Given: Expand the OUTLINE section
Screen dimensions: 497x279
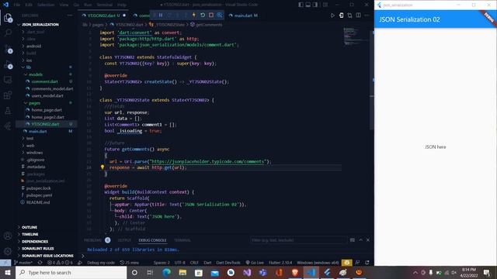Looking at the screenshot, I should (30, 227).
